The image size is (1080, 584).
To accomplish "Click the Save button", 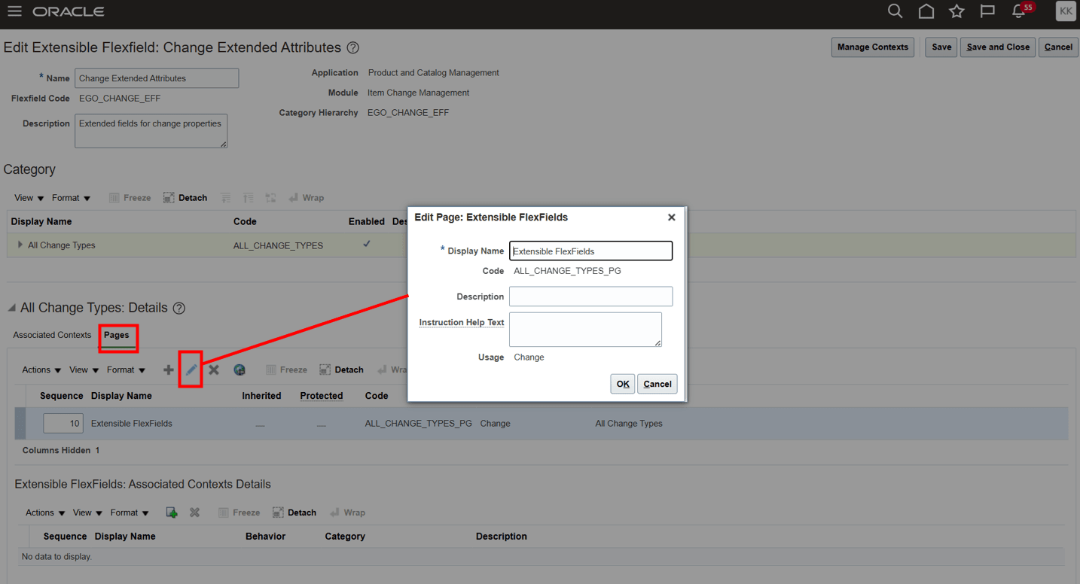I will [x=941, y=47].
